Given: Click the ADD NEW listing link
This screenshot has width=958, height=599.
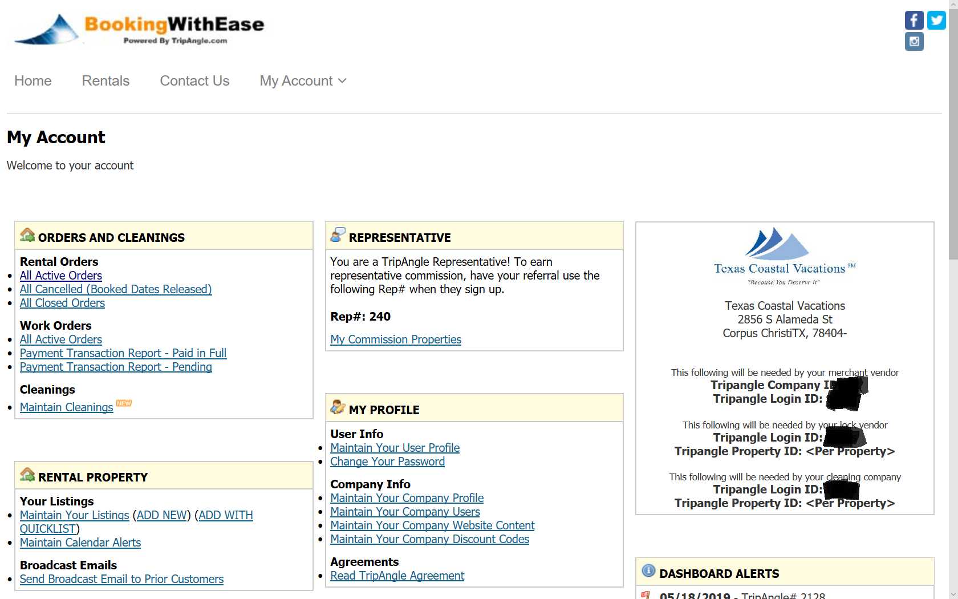Looking at the screenshot, I should (162, 515).
